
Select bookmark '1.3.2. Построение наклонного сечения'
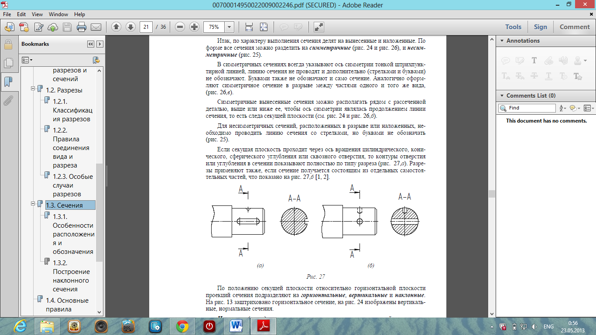tap(71, 276)
